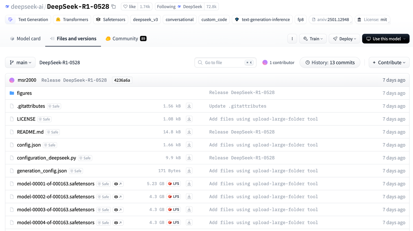Open safetensors viewer for model-00003 file

pos(118,210)
